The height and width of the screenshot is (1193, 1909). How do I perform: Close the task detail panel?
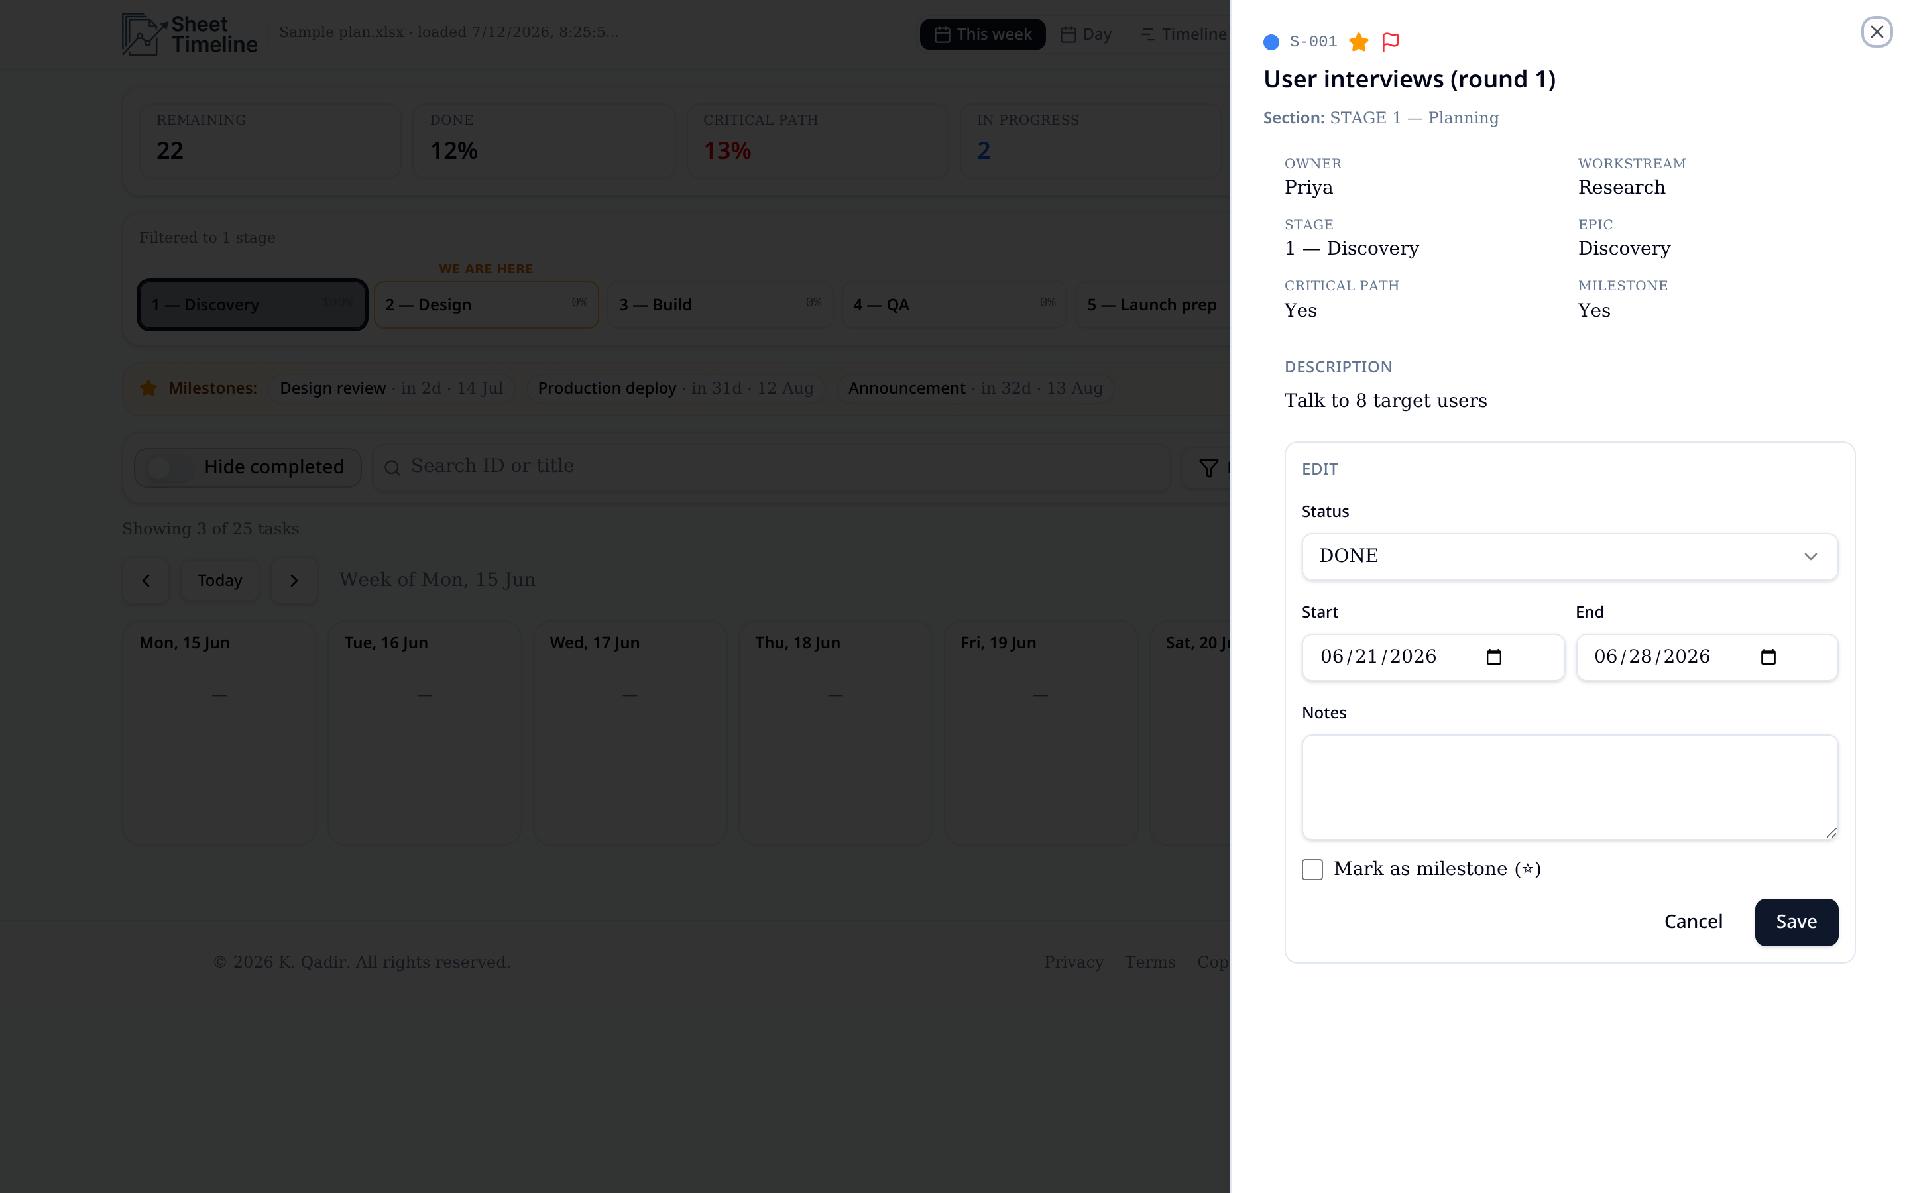1877,32
